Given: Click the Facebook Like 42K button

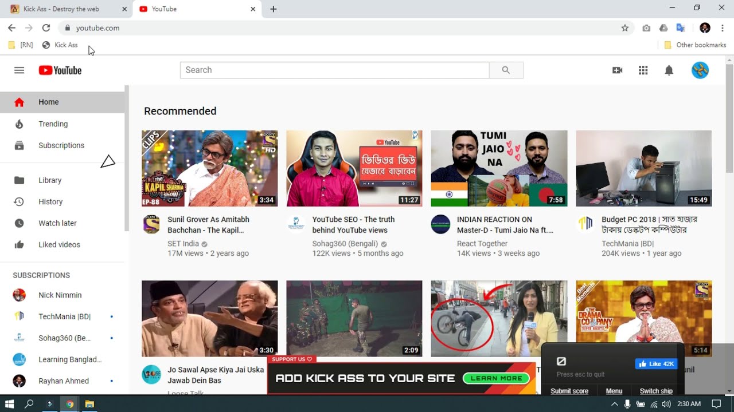Looking at the screenshot, I should [656, 364].
